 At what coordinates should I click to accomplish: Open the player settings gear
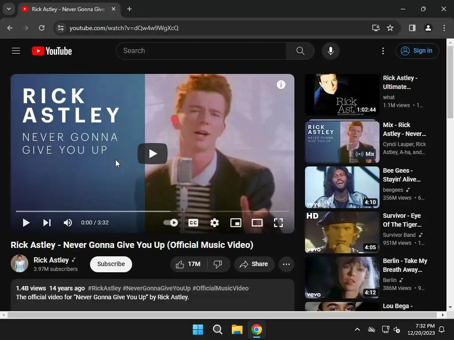214,223
